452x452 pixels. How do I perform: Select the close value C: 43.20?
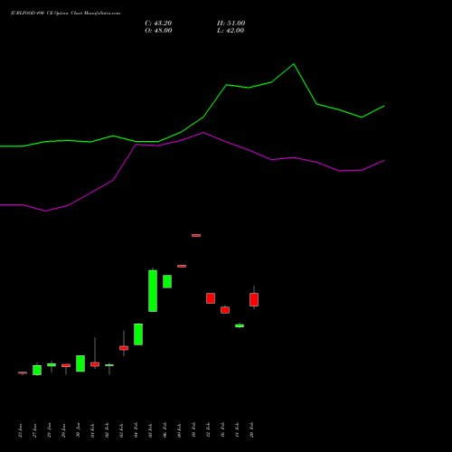(x=158, y=24)
